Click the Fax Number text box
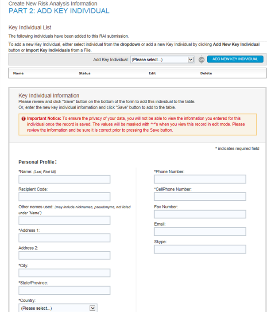 click(x=200, y=214)
